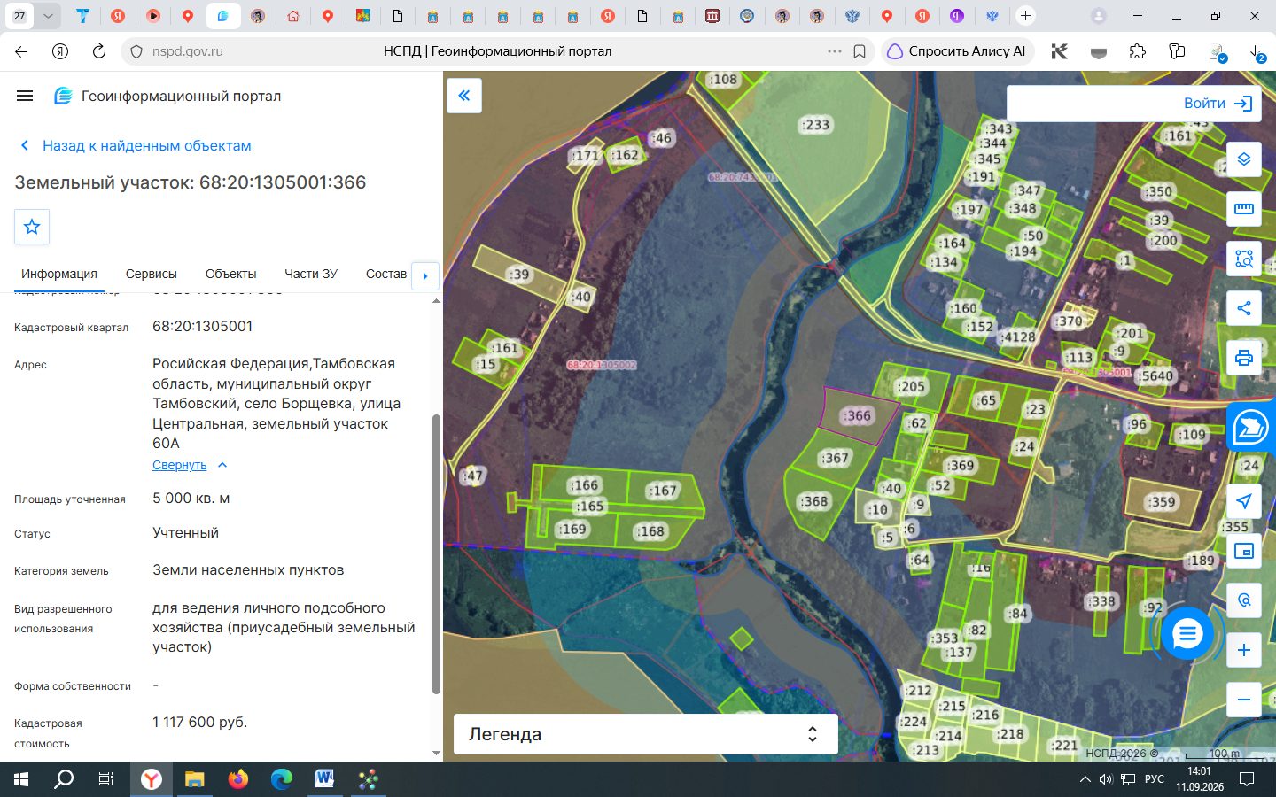The height and width of the screenshot is (797, 1276).
Task: Collapse address with Свернуть chevron
Action: 222,465
